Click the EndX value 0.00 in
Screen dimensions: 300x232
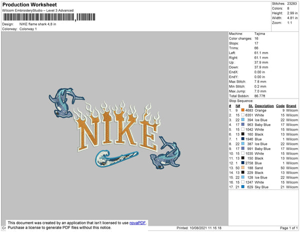(x=259, y=72)
